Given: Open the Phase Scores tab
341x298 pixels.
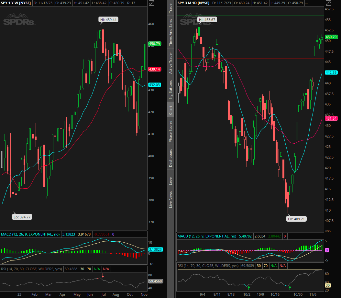Looking at the screenshot, I should (x=171, y=131).
